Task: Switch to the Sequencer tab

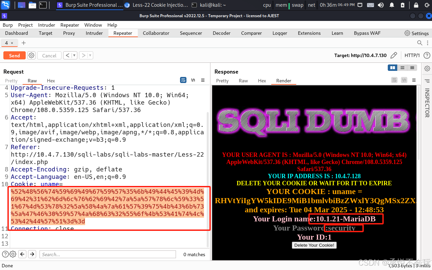Action: click(191, 33)
